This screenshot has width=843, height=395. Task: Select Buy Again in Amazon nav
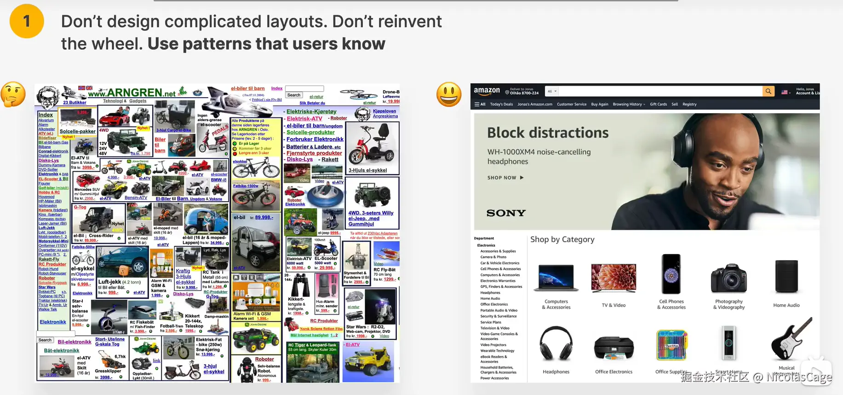[600, 104]
